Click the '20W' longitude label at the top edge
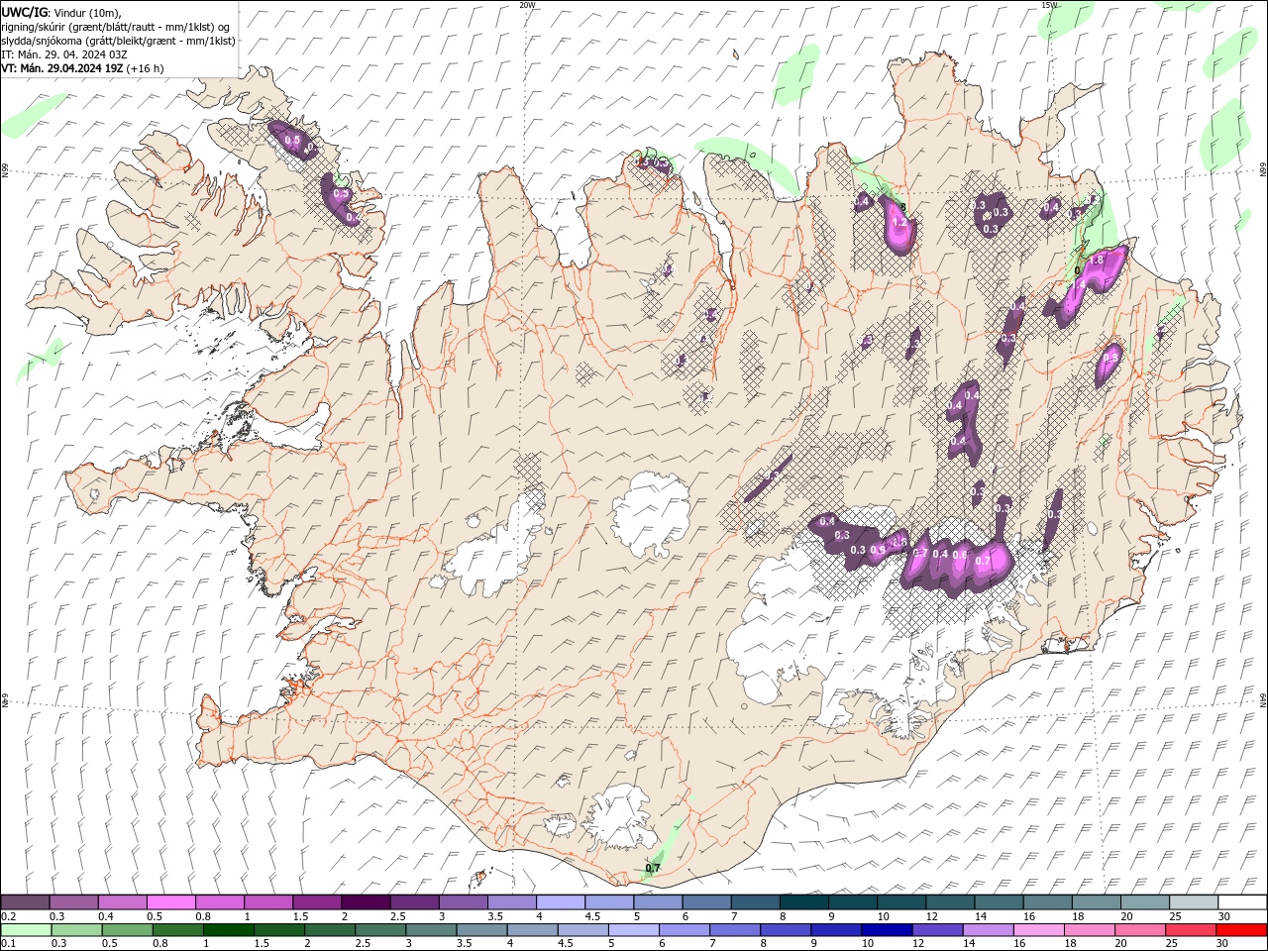 (x=527, y=5)
